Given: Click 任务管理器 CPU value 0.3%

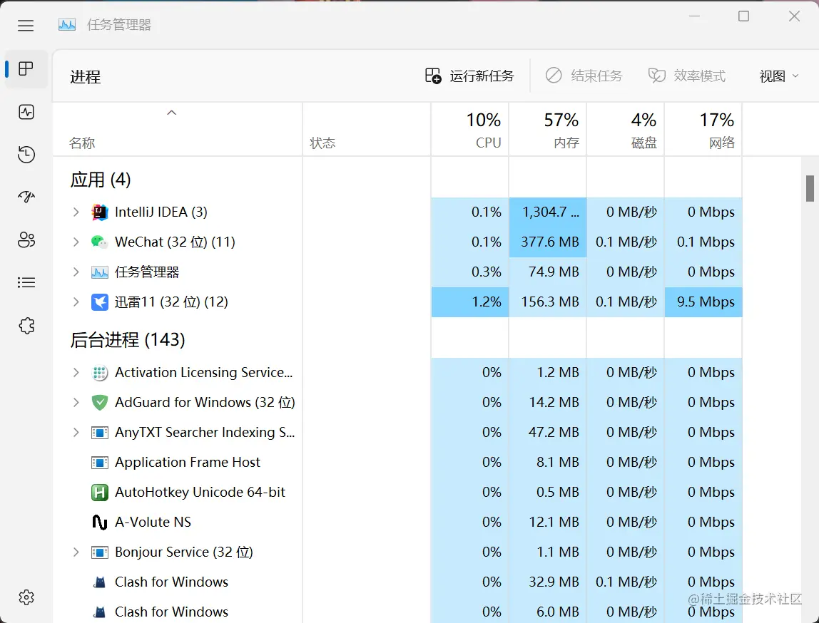Looking at the screenshot, I should tap(469, 272).
